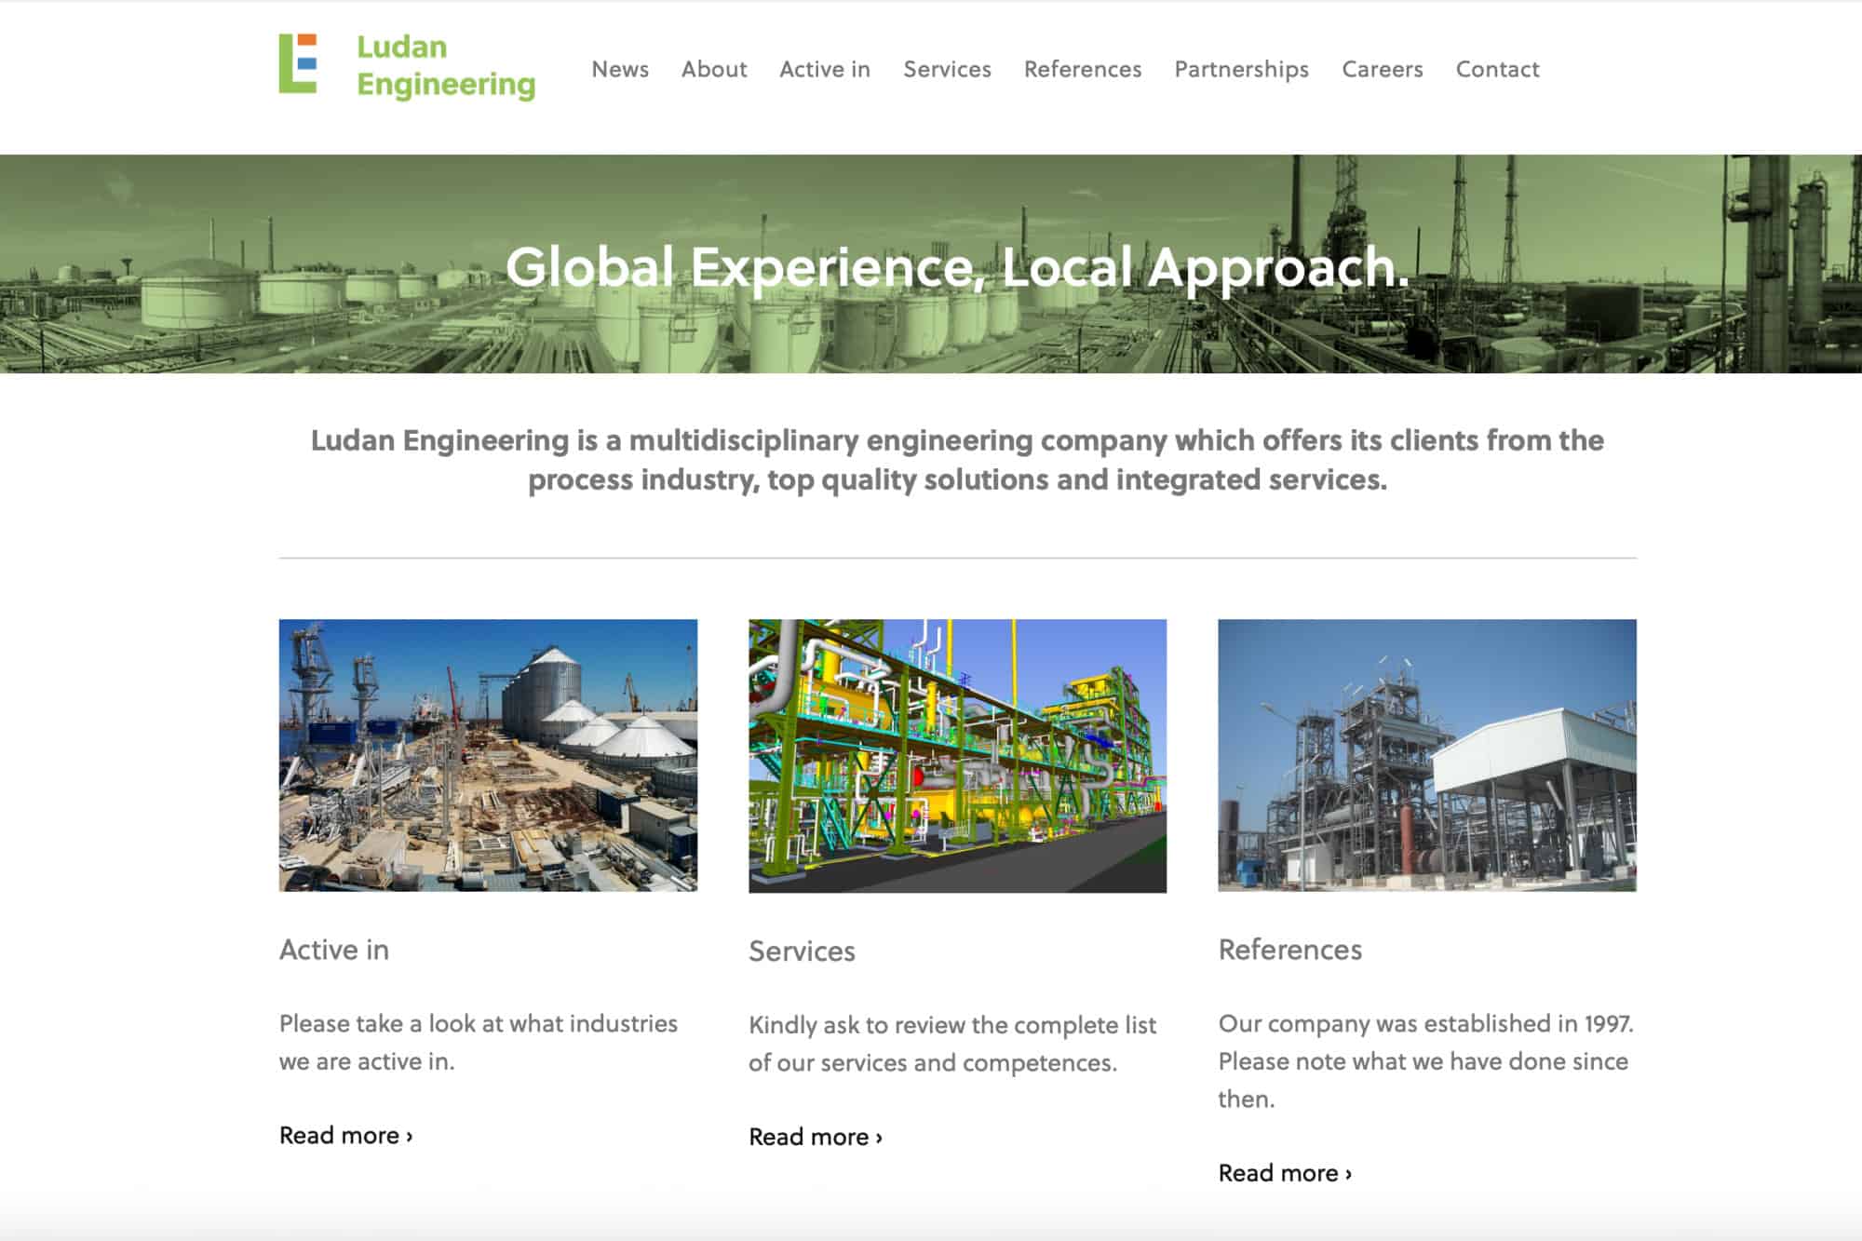Open the Careers page
The height and width of the screenshot is (1241, 1862).
click(x=1382, y=70)
